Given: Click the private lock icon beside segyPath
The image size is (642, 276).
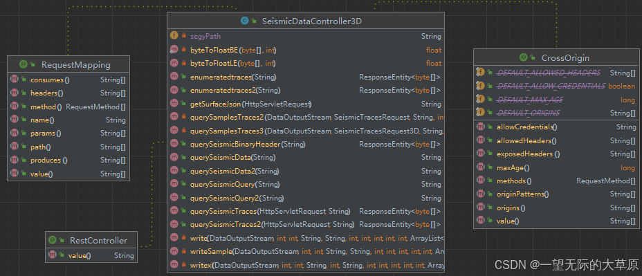Looking at the screenshot, I should coord(184,36).
